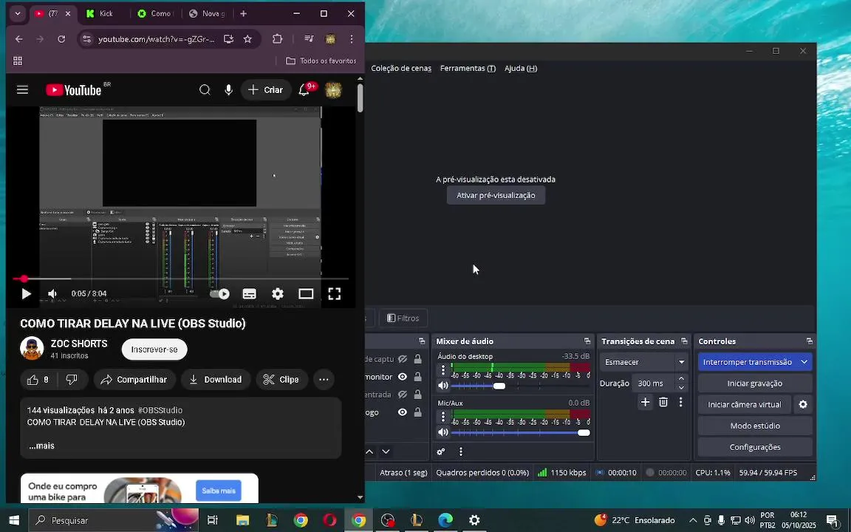
Task: Open OBS Ferramentas menu
Action: pyautogui.click(x=468, y=69)
